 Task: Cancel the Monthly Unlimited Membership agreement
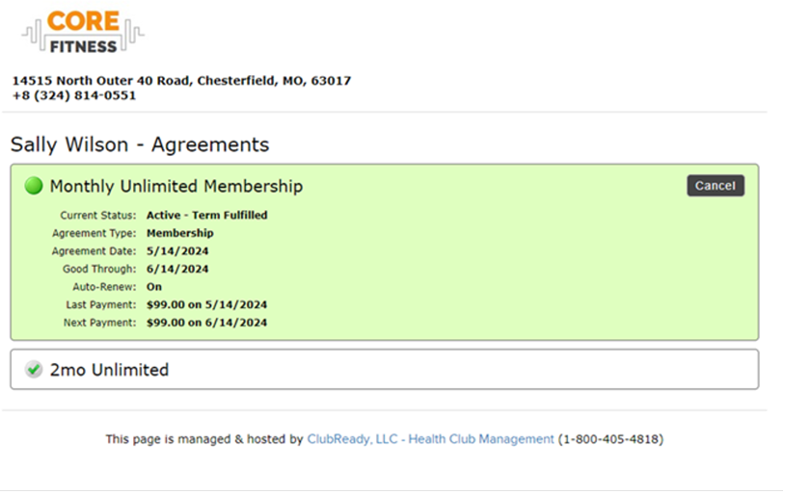click(x=716, y=186)
